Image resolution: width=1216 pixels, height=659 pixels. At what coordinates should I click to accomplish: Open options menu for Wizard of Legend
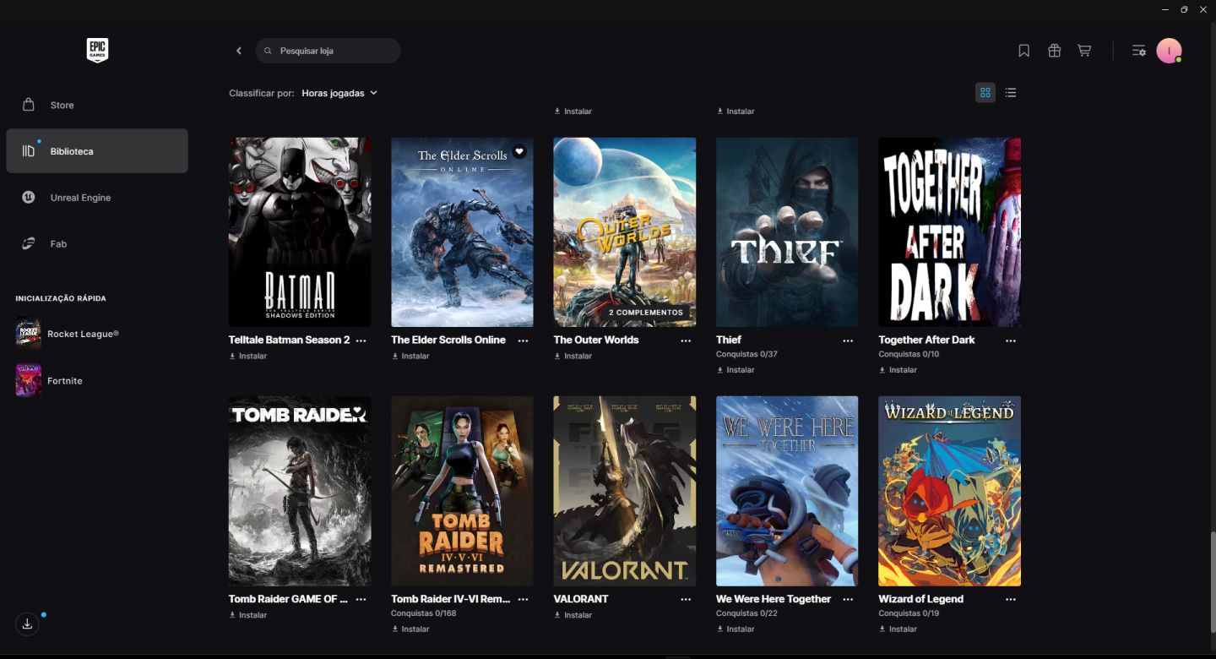click(1011, 599)
